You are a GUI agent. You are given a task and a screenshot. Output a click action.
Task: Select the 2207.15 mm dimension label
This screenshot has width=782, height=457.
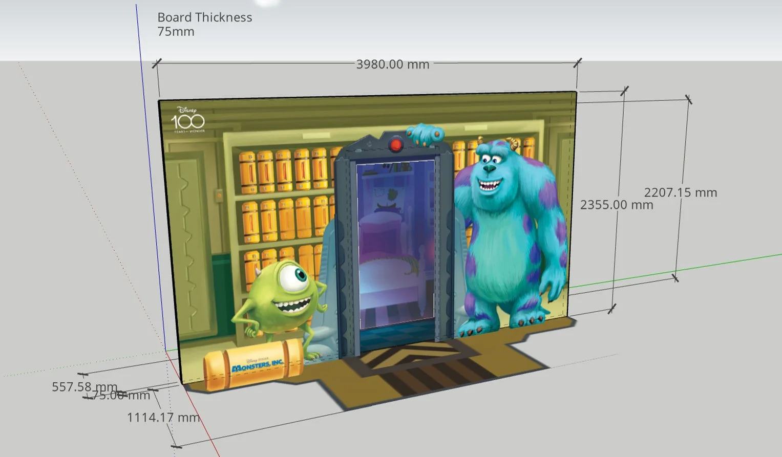point(681,192)
